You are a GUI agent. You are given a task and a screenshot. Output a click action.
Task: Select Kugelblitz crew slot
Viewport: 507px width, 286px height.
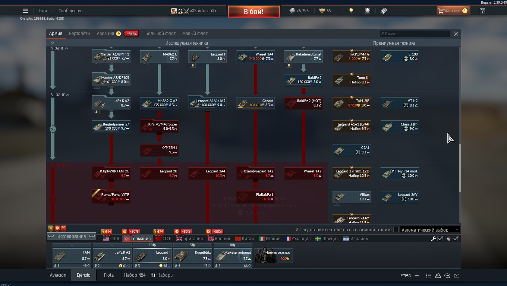(193, 256)
